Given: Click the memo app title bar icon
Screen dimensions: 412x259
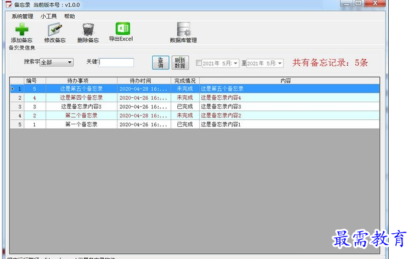Looking at the screenshot, I should tap(8, 5).
